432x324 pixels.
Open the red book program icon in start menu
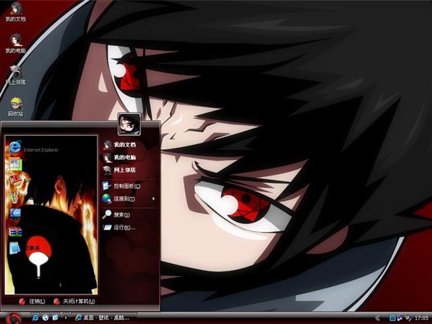16,180
